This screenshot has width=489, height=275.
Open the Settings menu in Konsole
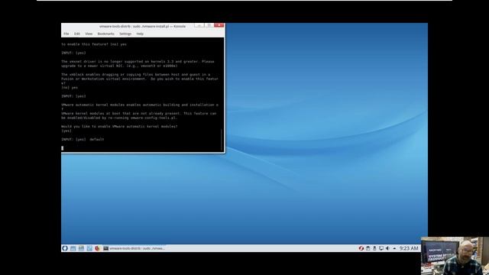tap(125, 34)
